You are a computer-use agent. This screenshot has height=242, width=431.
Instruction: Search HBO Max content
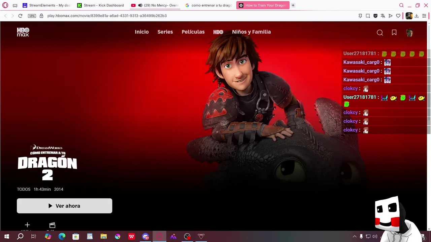tap(380, 33)
